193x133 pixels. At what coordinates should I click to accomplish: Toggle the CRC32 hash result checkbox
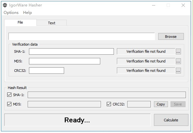109,104
